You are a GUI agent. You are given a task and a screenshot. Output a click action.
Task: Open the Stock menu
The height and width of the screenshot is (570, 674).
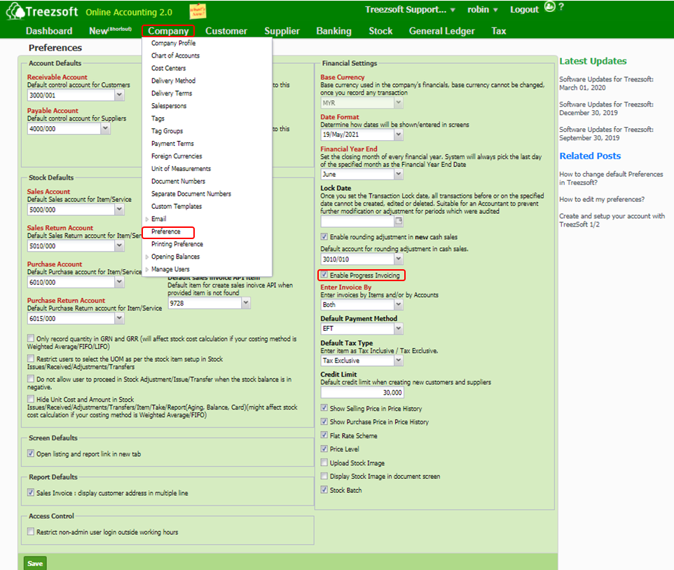coord(380,31)
